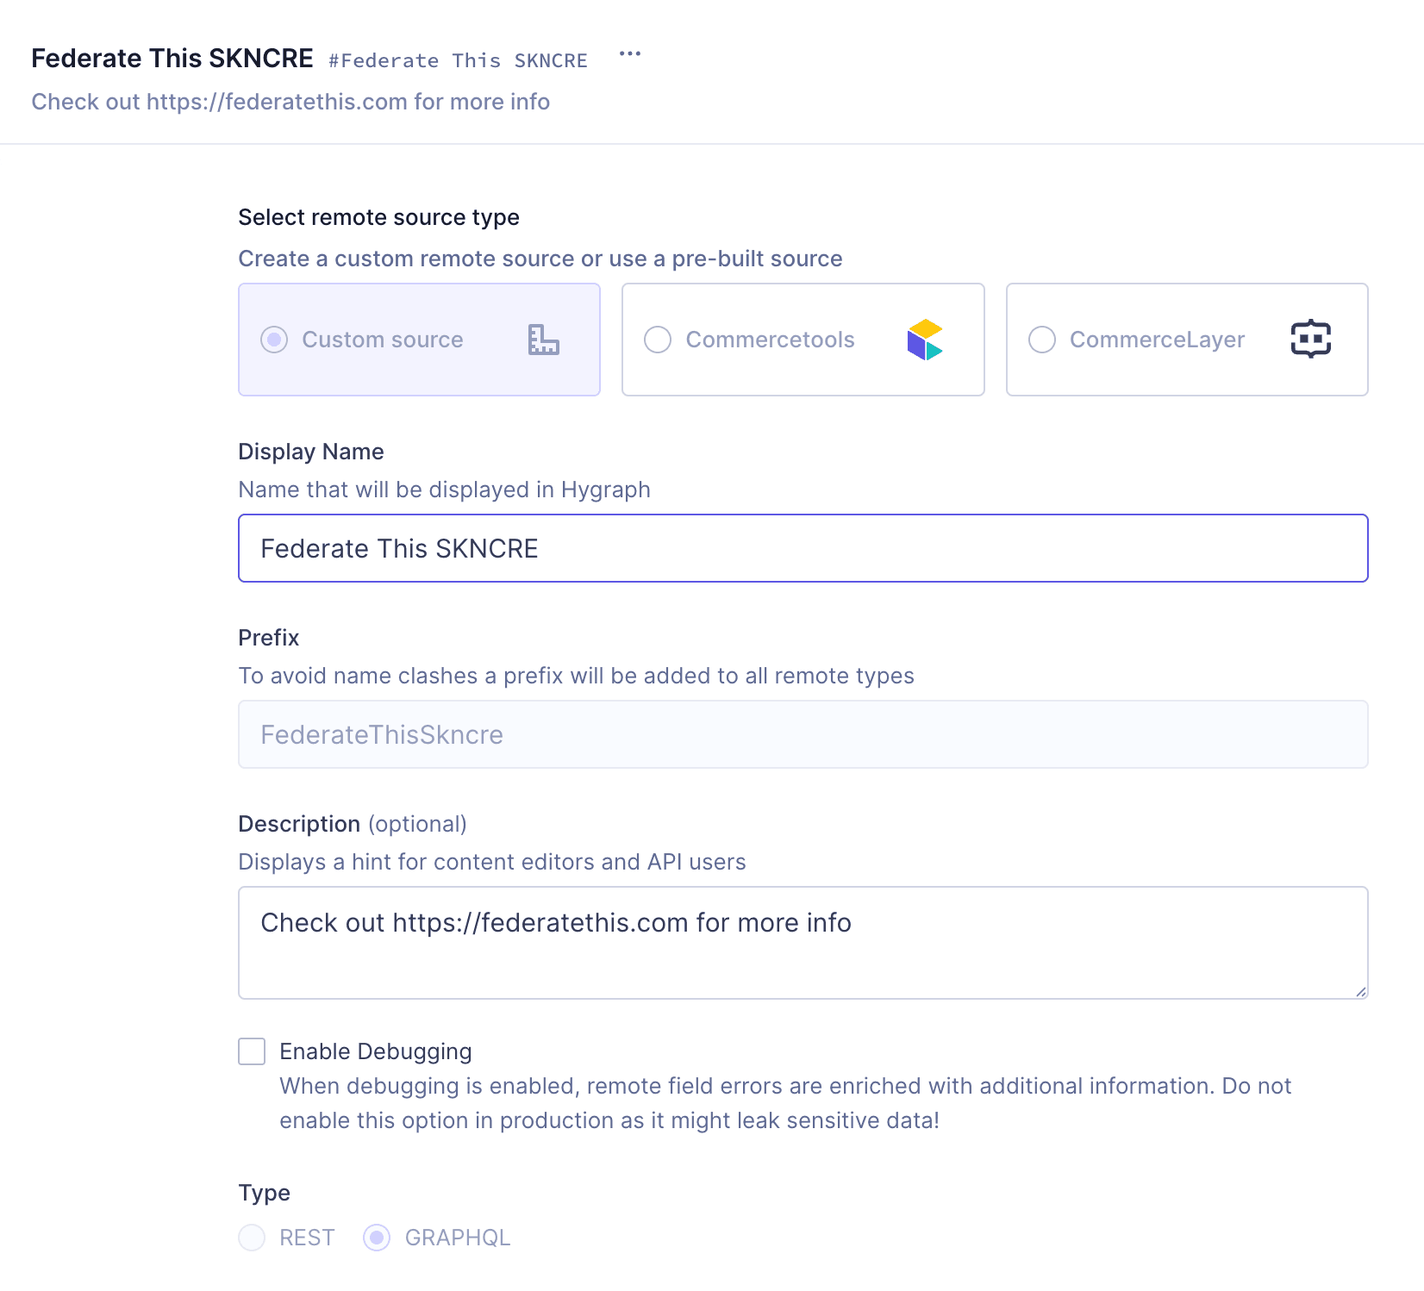Click 'Name that will be displayed in Hygraph'
Screen dimensions: 1424x1291
(x=444, y=490)
